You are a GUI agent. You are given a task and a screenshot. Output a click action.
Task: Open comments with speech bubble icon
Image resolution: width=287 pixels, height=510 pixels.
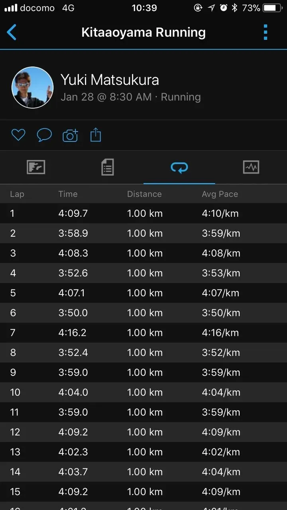(x=44, y=135)
